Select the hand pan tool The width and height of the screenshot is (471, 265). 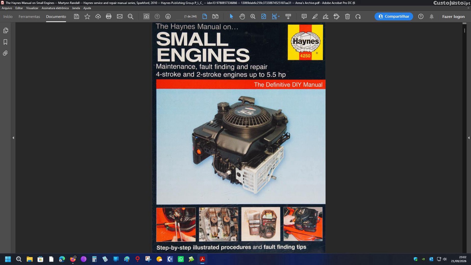point(242,16)
